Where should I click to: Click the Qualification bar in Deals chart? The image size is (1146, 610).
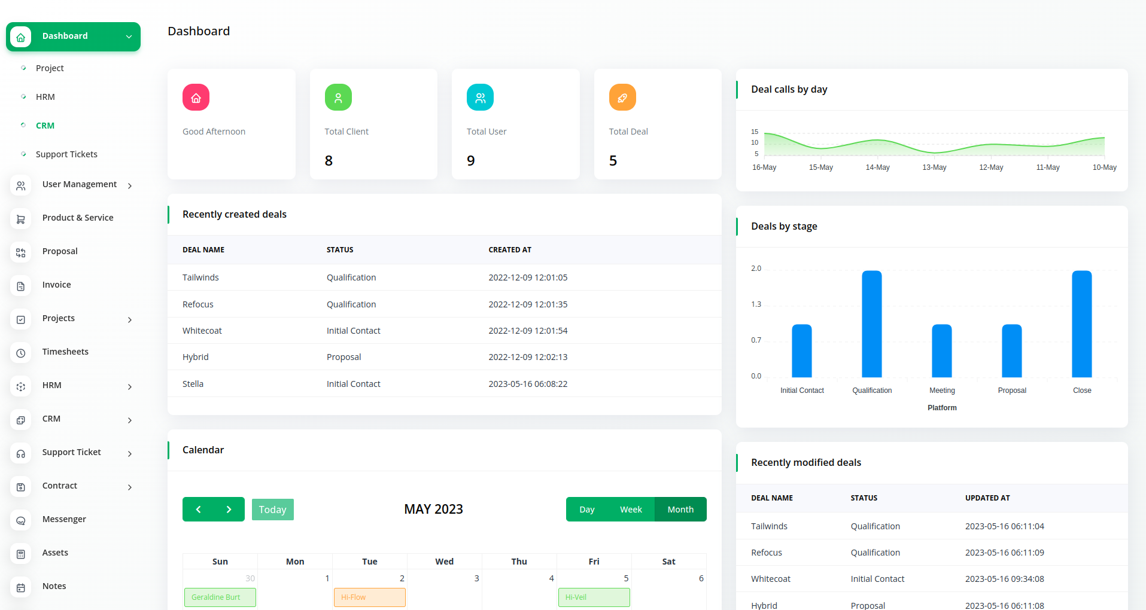tap(871, 324)
